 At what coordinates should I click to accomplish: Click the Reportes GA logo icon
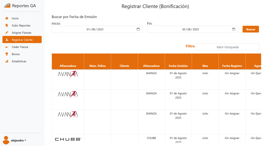coord(7,6)
